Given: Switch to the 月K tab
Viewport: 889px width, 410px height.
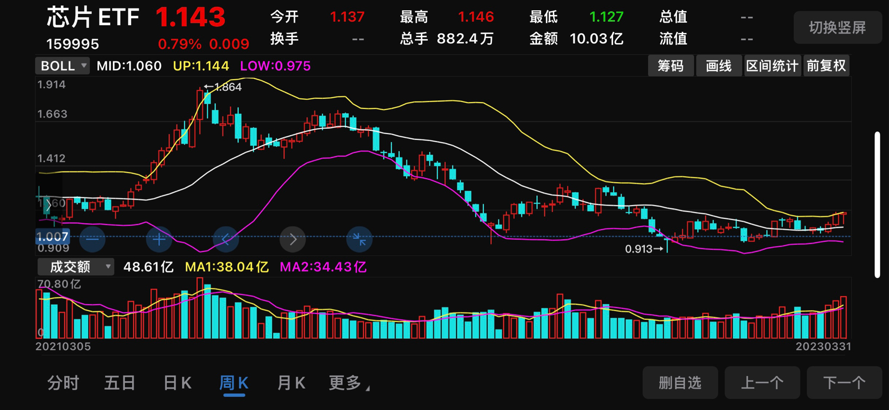Looking at the screenshot, I should coord(291,383).
